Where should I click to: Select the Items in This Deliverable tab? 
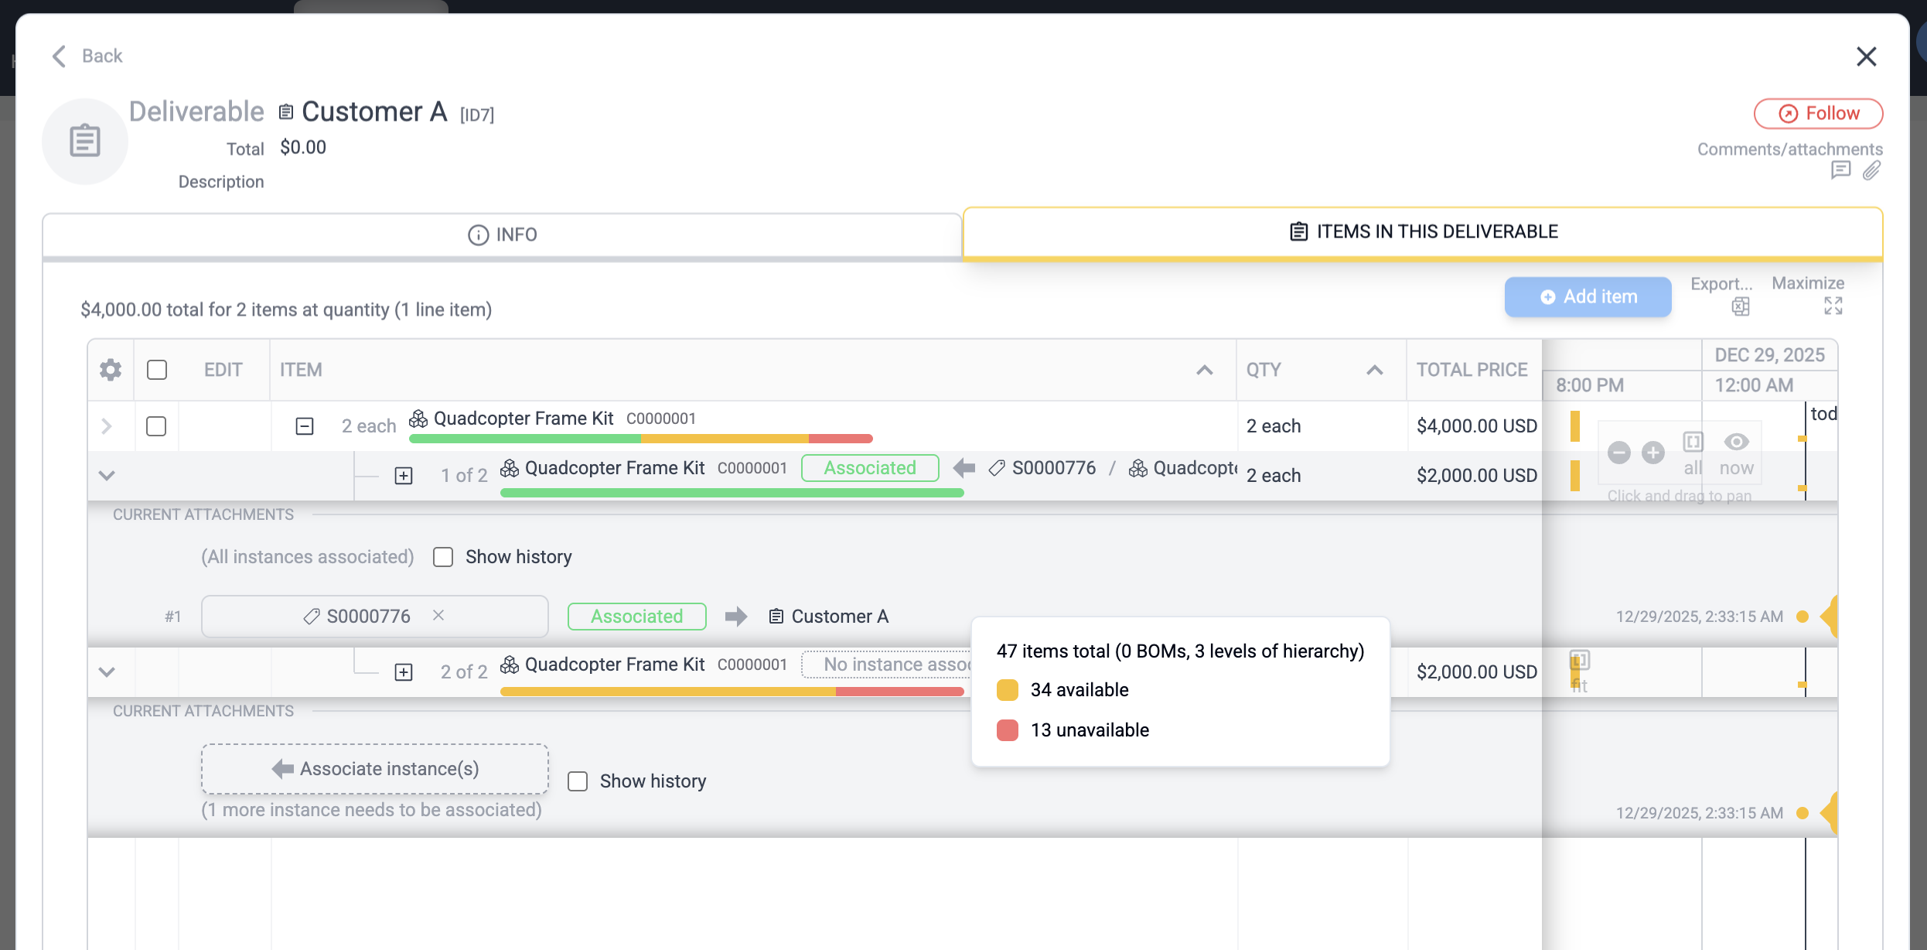coord(1423,232)
